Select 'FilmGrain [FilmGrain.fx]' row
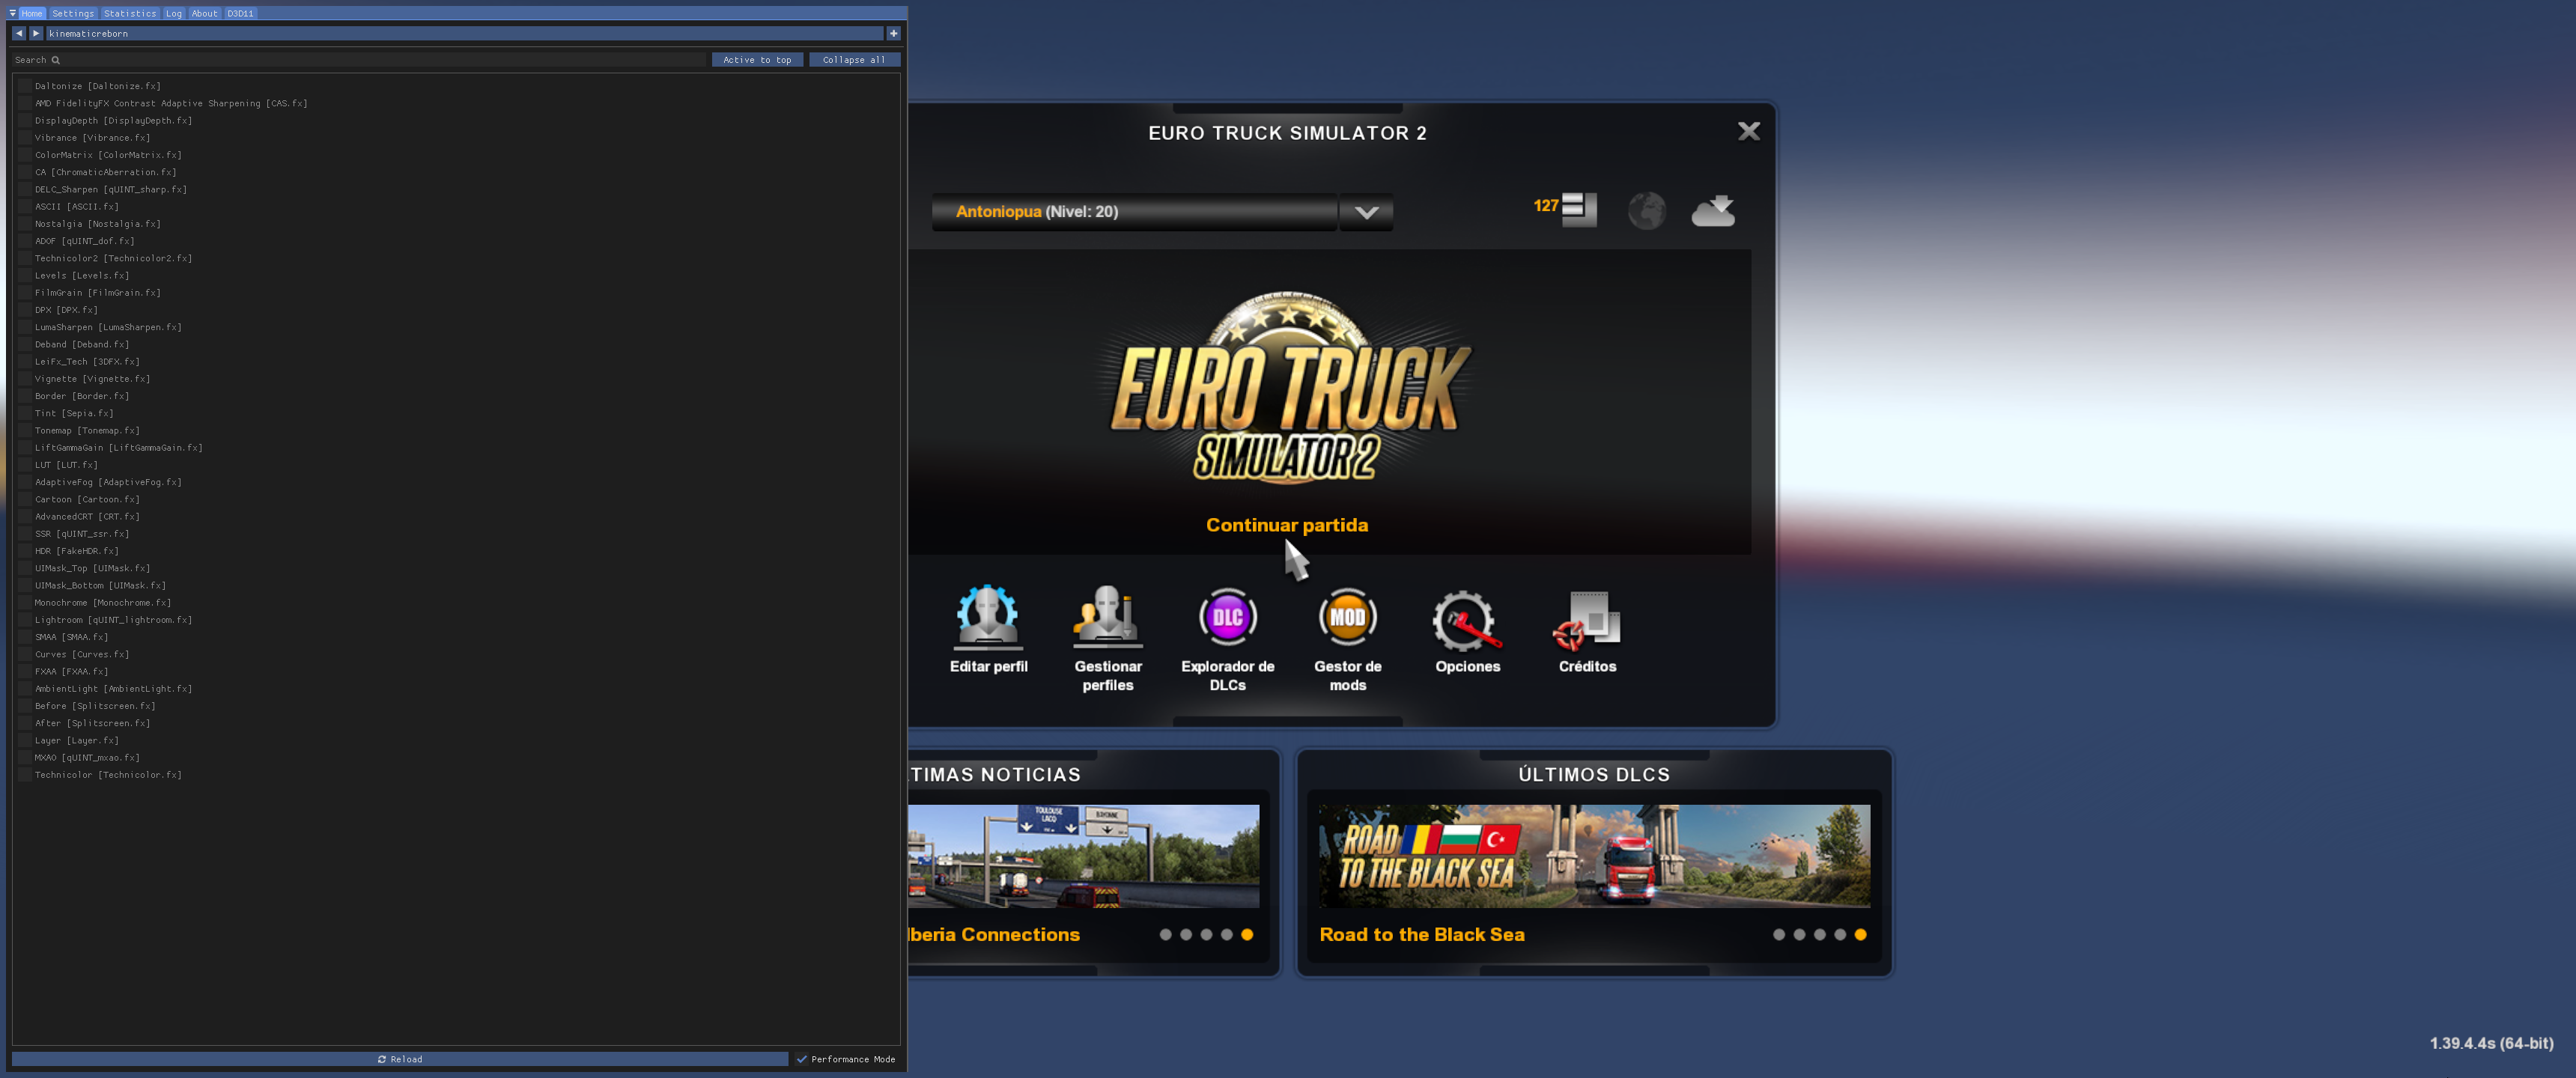Image resolution: width=2576 pixels, height=1078 pixels. click(x=97, y=293)
